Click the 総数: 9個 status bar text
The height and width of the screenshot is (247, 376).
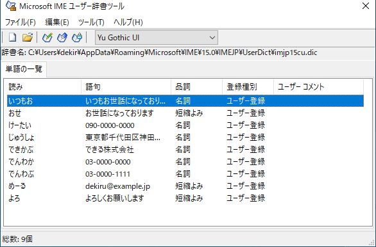pyautogui.click(x=17, y=239)
